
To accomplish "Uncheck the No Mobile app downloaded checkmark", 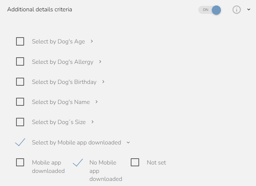I will [x=78, y=163].
